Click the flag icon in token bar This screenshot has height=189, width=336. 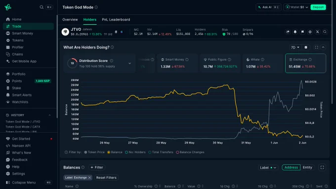coord(302,32)
